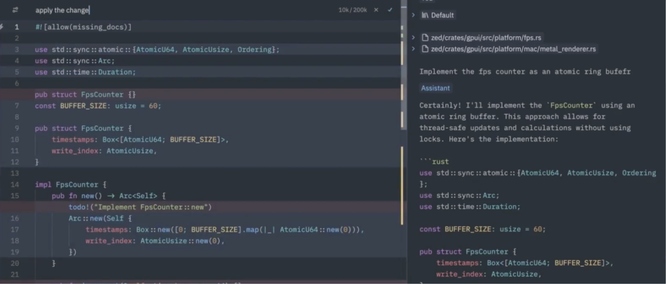Click the 'impl FpsCounter {' line
This screenshot has height=284, width=666.
[x=70, y=185]
